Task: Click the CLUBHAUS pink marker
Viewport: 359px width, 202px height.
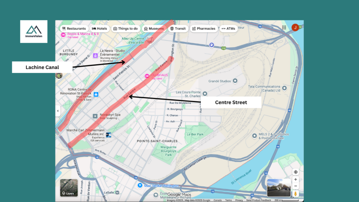Action: point(147,76)
